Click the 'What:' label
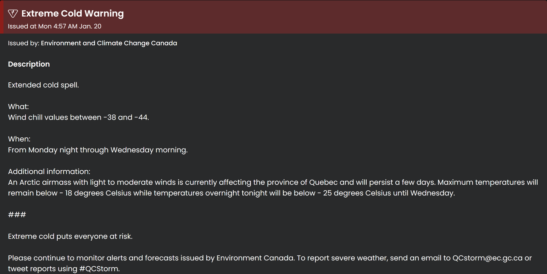 click(18, 107)
